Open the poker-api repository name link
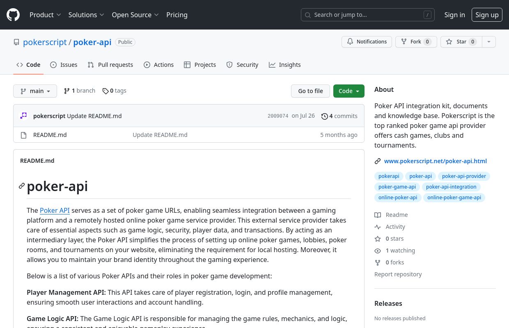509x328 pixels. coord(92,42)
